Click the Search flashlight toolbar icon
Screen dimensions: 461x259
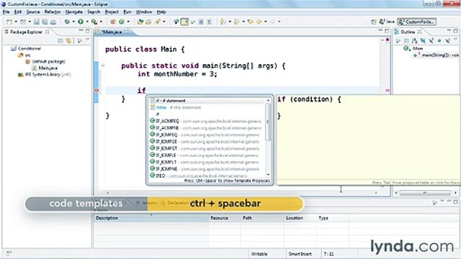(158, 22)
